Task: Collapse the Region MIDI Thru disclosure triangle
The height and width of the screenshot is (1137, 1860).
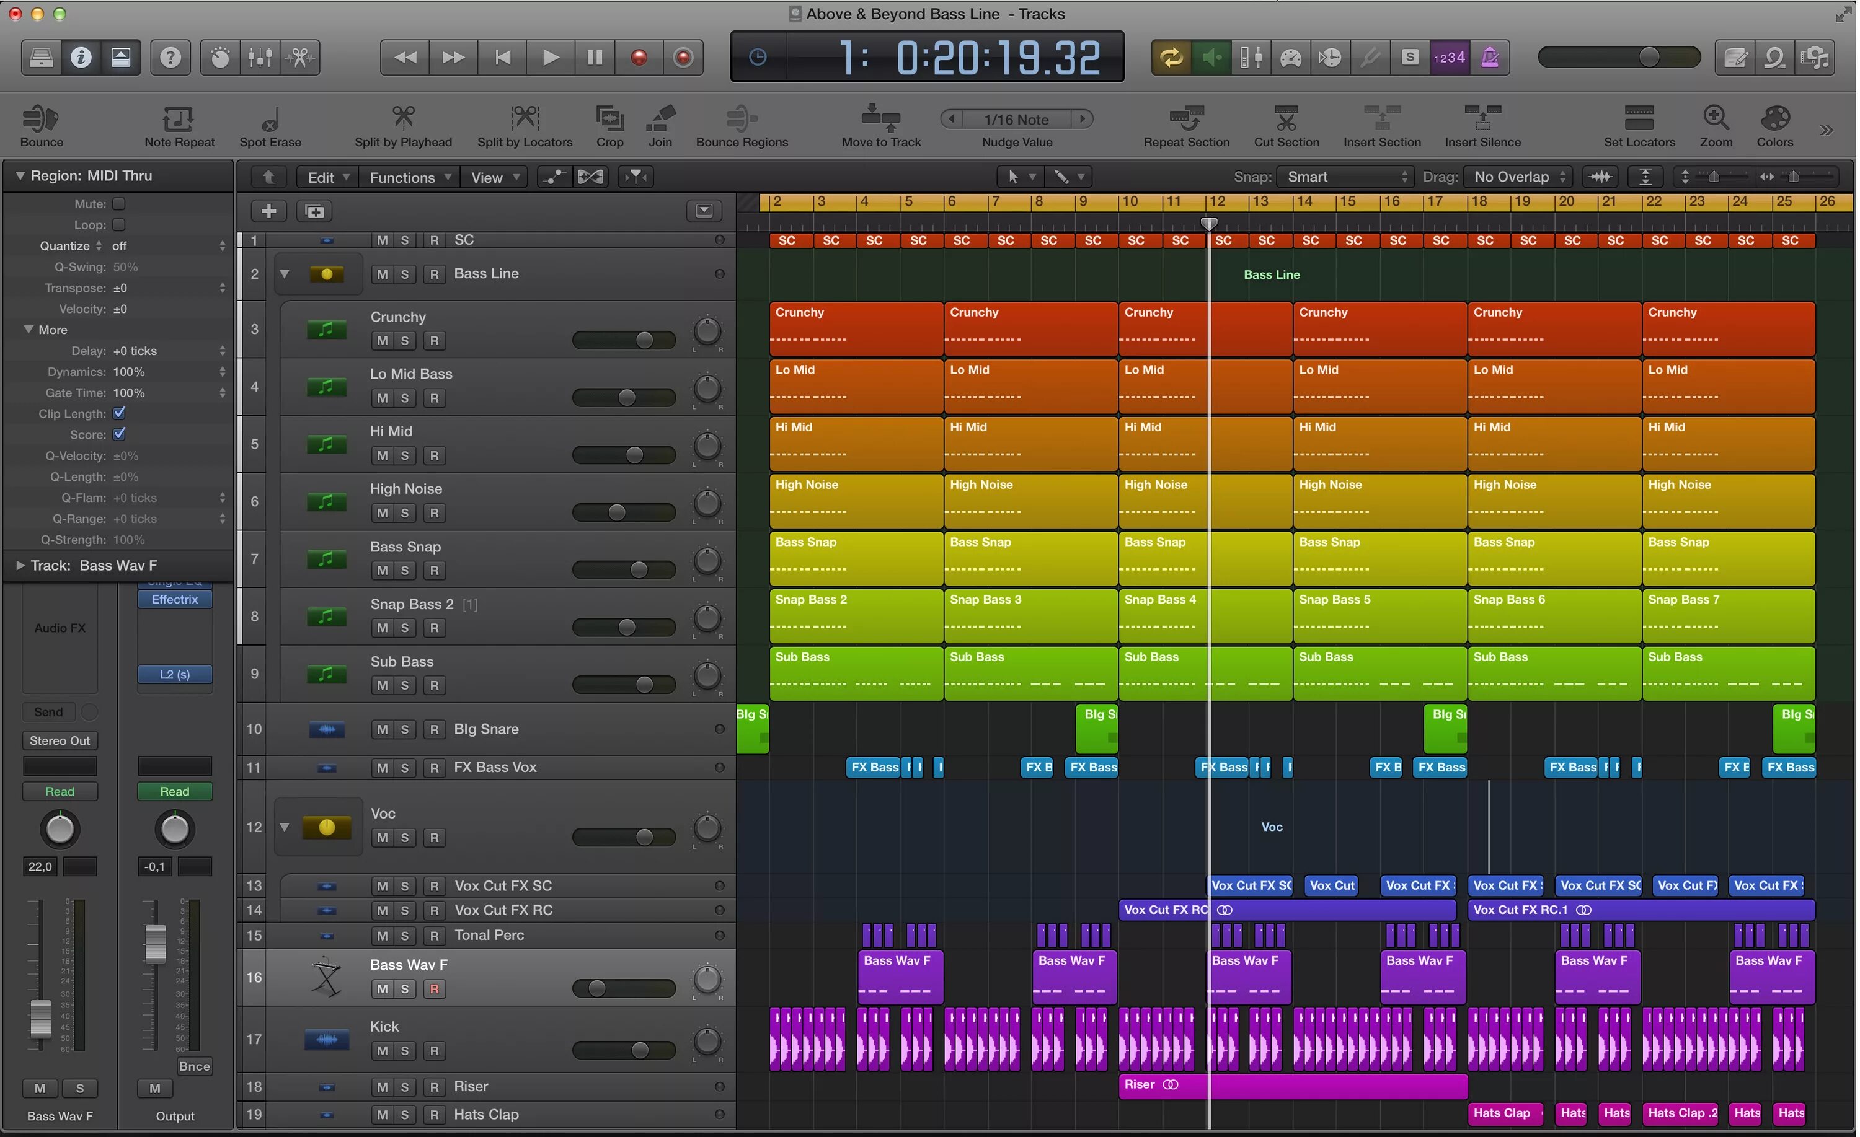Action: [x=20, y=176]
